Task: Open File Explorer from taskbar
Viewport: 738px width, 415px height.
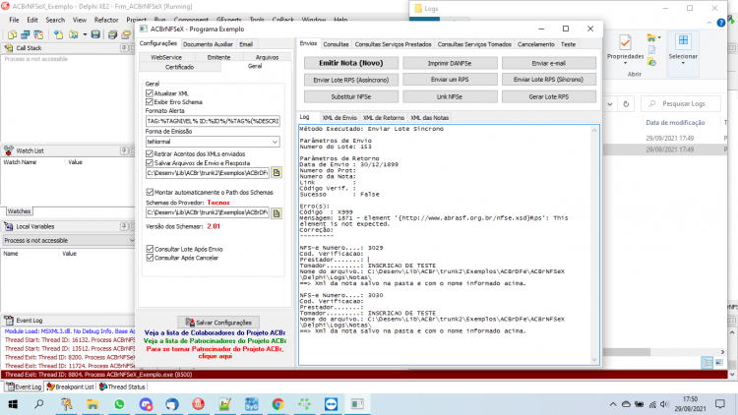Action: coord(92,404)
